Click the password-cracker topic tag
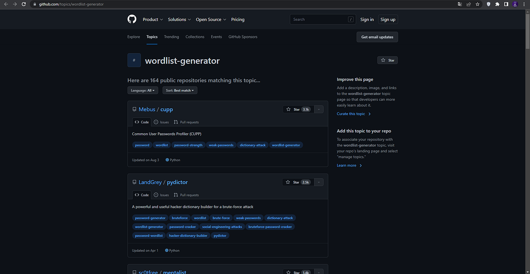 point(183,227)
